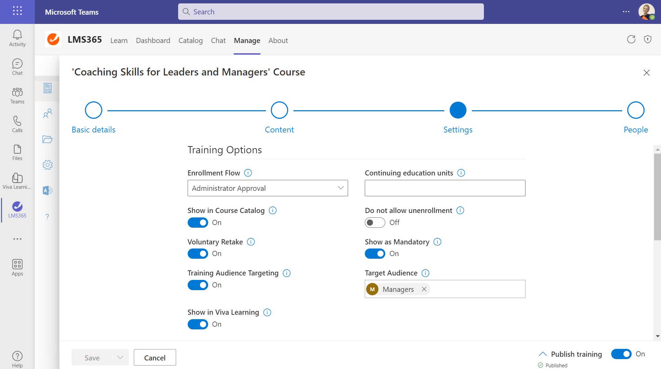Viewport: 661px width, 369px height.
Task: Select the Manage tab
Action: (247, 41)
